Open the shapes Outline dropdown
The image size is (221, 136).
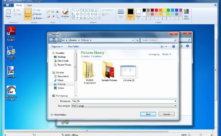pyautogui.click(x=108, y=10)
